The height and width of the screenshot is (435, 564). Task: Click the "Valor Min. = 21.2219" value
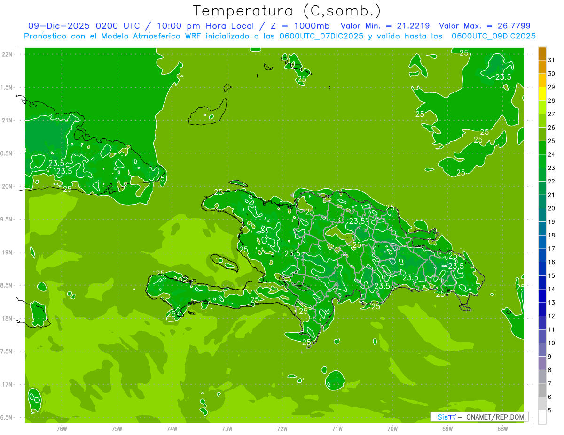385,26
